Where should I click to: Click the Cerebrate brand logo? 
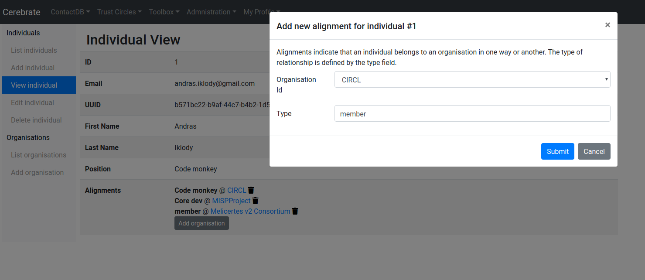21,12
